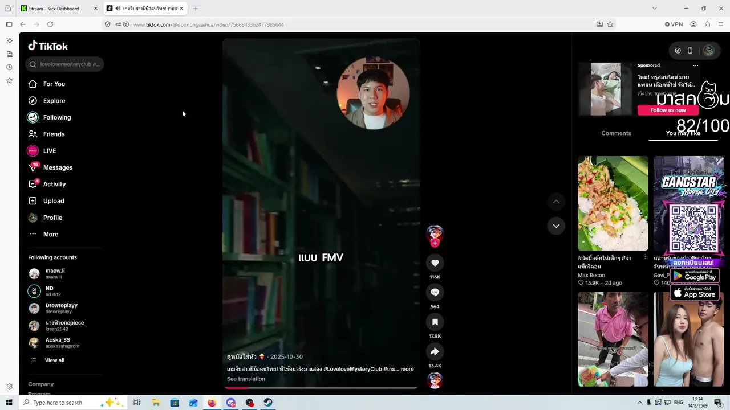
Task: Click the Follow us now button
Action: (668, 110)
